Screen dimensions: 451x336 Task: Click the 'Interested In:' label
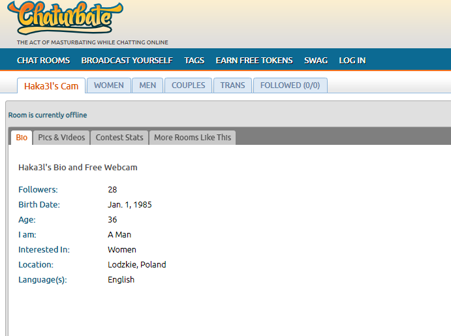pos(44,249)
